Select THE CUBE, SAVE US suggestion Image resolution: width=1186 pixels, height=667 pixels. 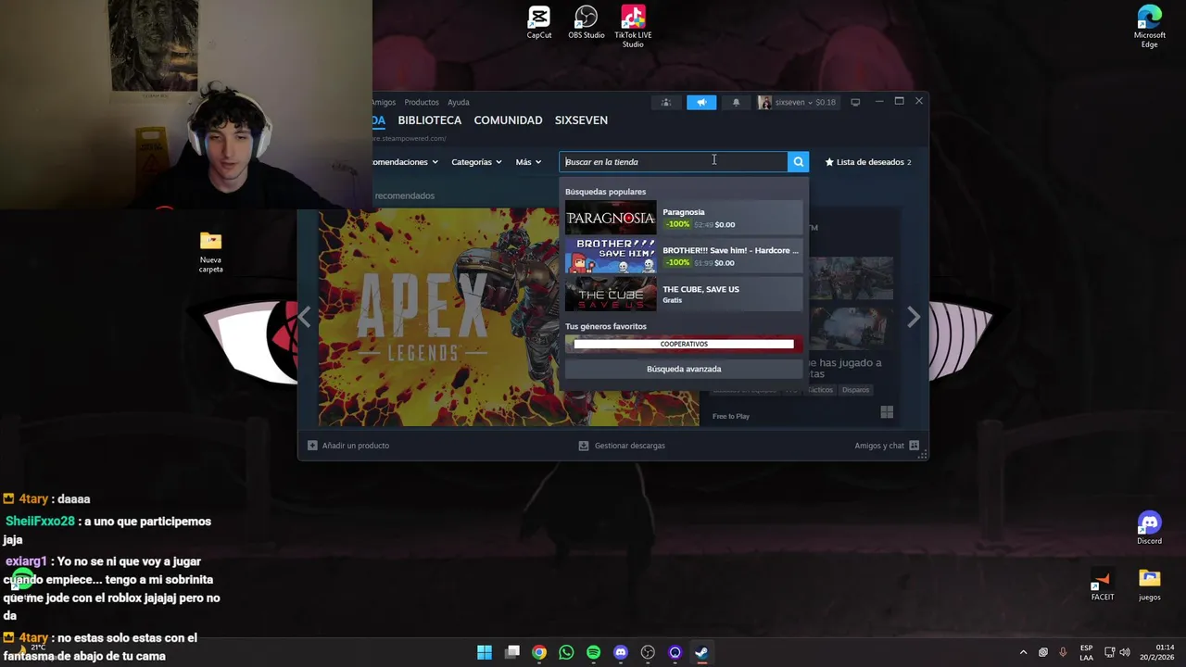tap(684, 294)
